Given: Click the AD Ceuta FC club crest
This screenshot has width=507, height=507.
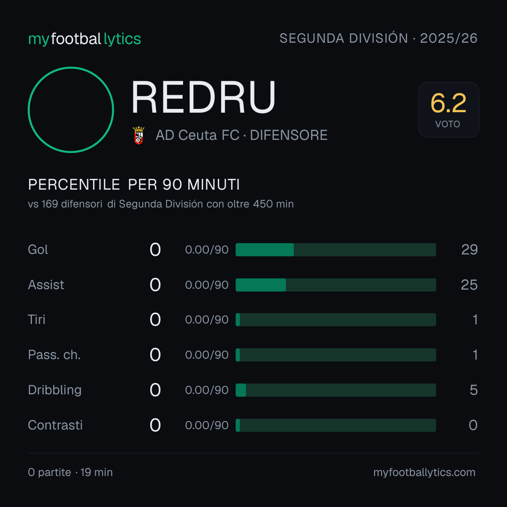Looking at the screenshot, I should click(x=138, y=135).
